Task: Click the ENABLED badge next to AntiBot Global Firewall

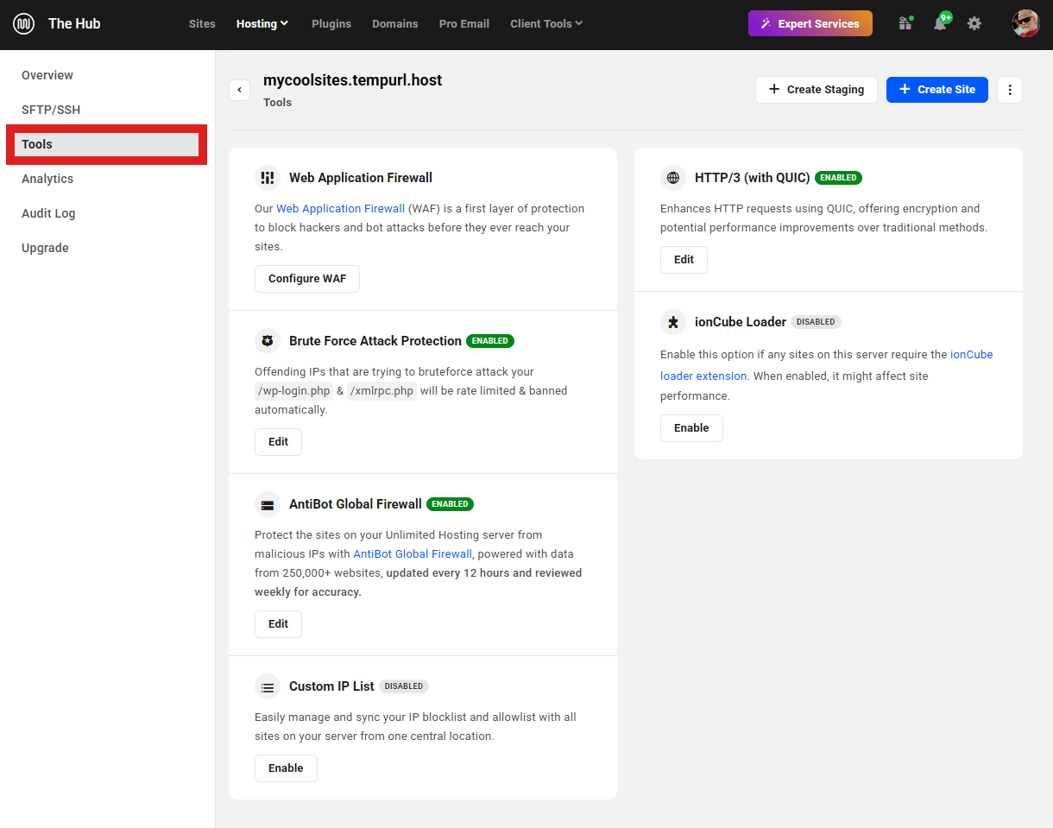Action: click(x=450, y=504)
